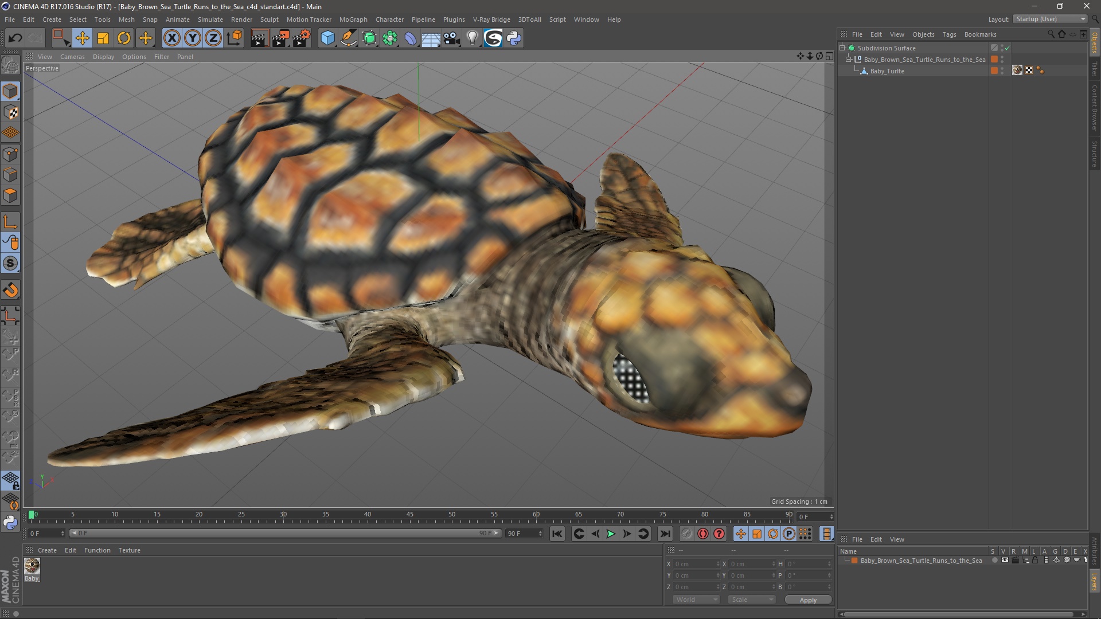This screenshot has width=1101, height=619.
Task: Open Material Manager Create menu
Action: pyautogui.click(x=47, y=550)
